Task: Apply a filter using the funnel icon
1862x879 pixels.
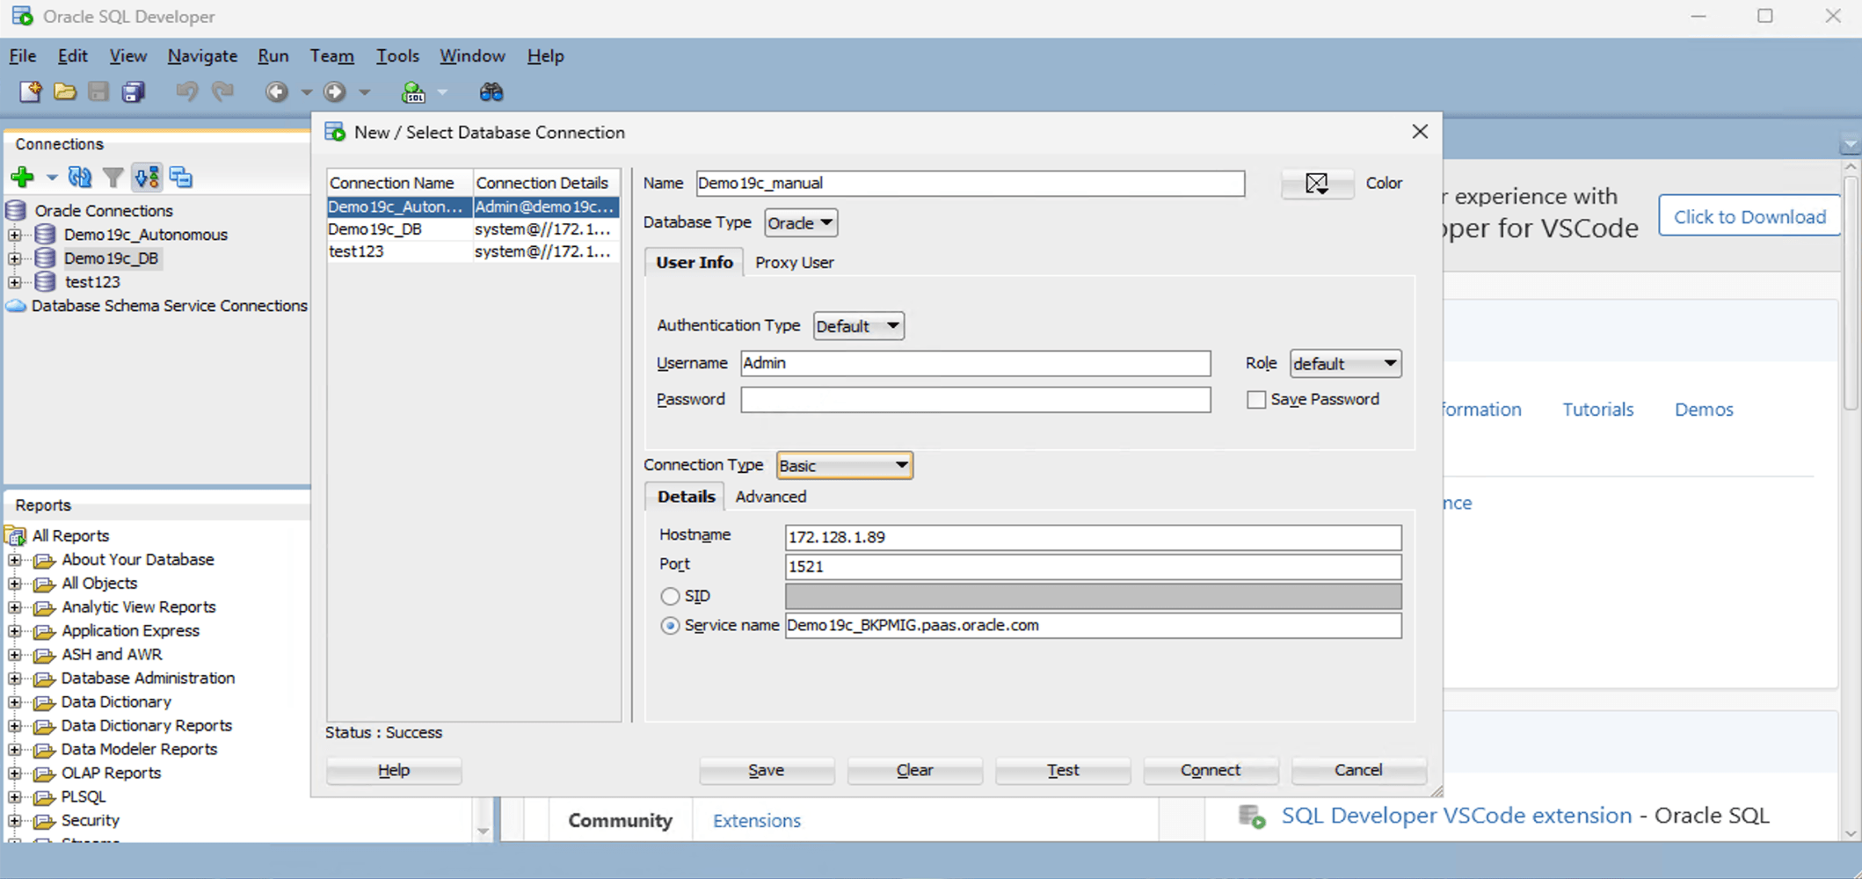Action: click(x=113, y=177)
